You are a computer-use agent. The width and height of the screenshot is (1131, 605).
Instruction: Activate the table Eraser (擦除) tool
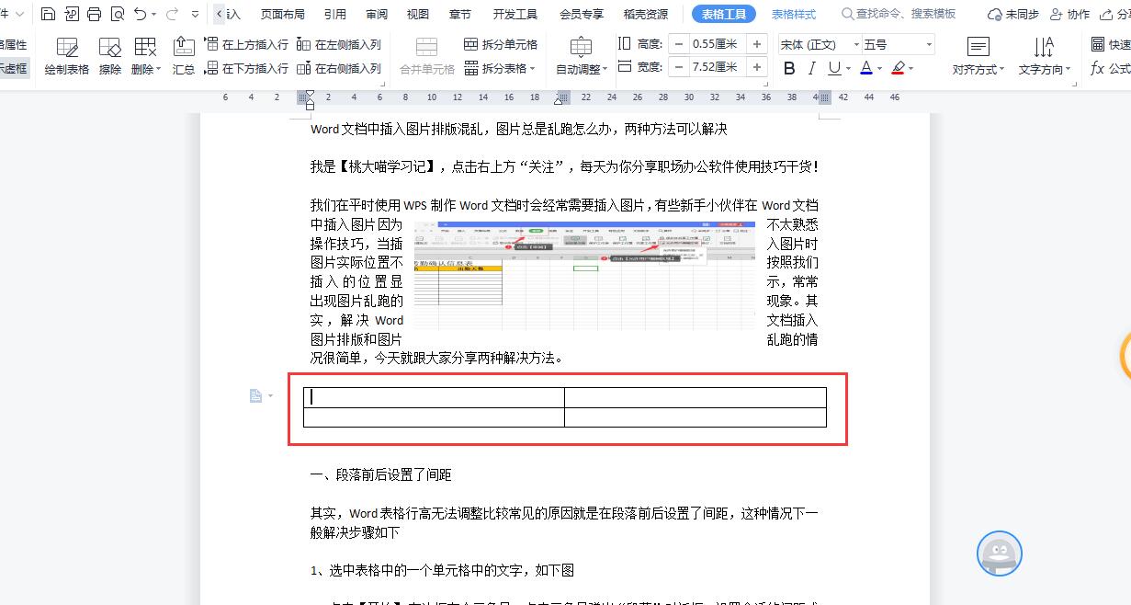click(109, 55)
